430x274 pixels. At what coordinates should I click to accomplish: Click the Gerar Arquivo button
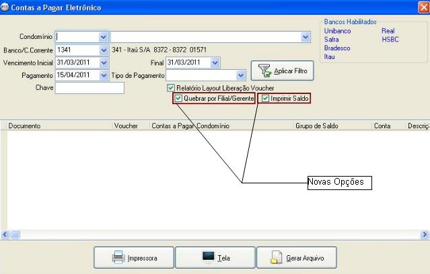(297, 257)
